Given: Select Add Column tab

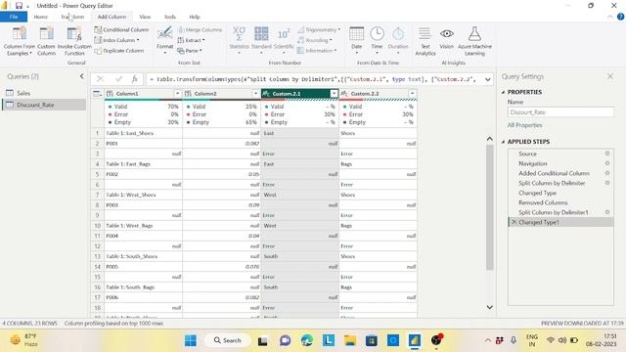Looking at the screenshot, I should (112, 17).
